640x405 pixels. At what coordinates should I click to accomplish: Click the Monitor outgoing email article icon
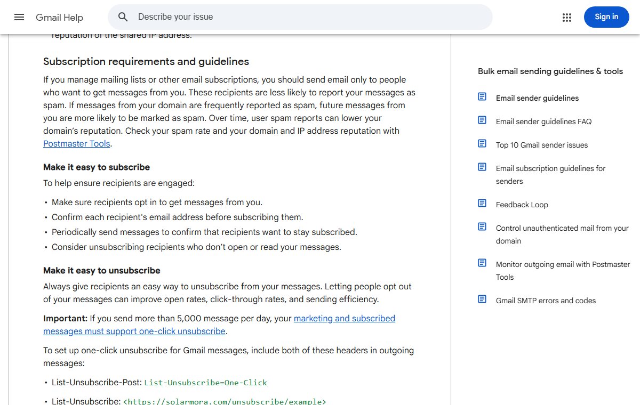tap(482, 263)
